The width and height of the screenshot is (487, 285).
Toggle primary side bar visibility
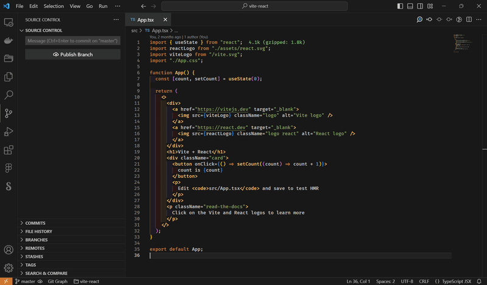tap(400, 6)
